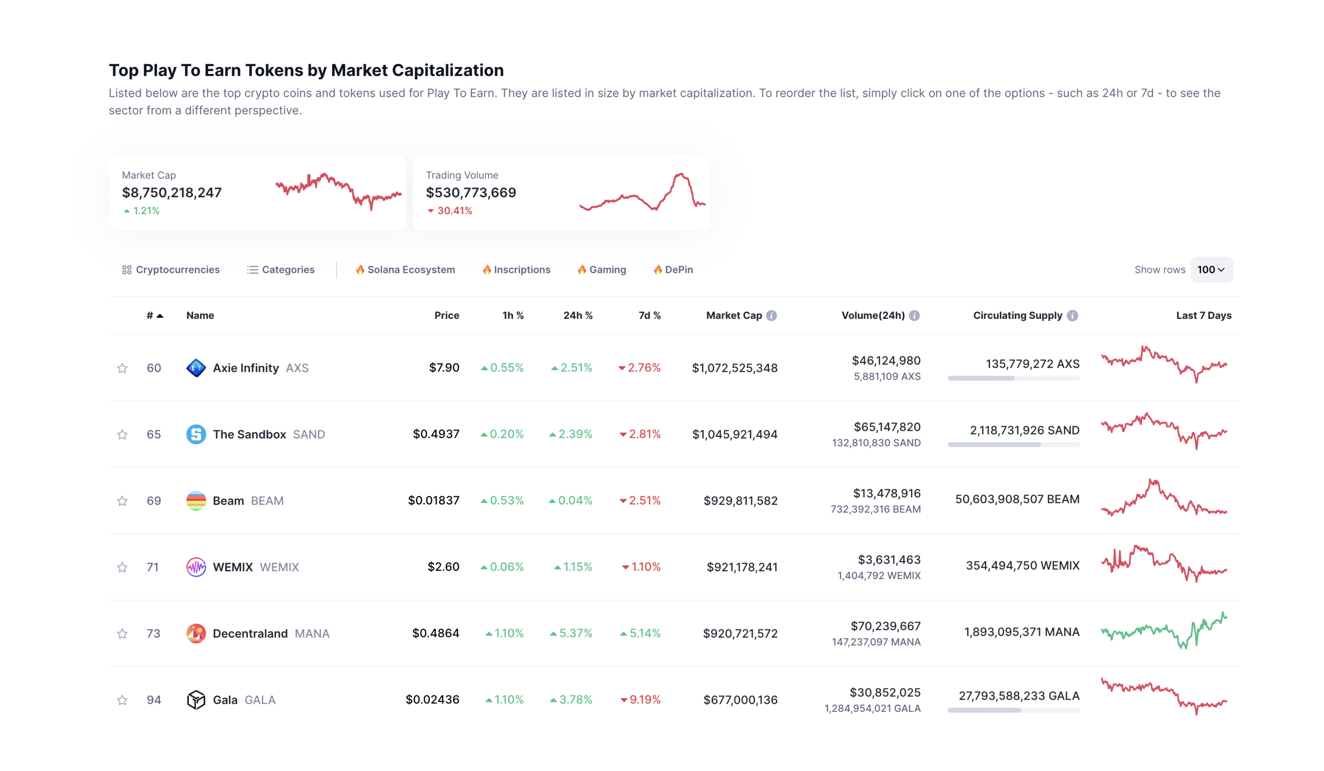Star The Sandbox to add to watchlist

[122, 435]
